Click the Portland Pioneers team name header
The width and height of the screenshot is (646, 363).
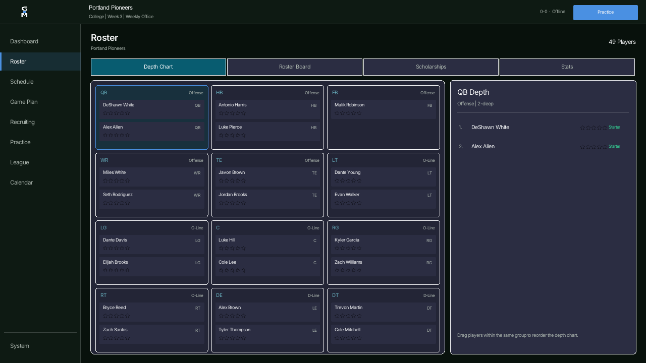111,8
